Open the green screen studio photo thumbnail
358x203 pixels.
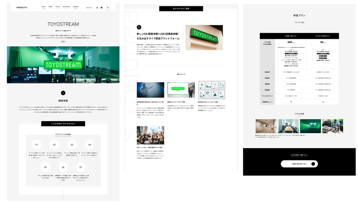(x=311, y=126)
